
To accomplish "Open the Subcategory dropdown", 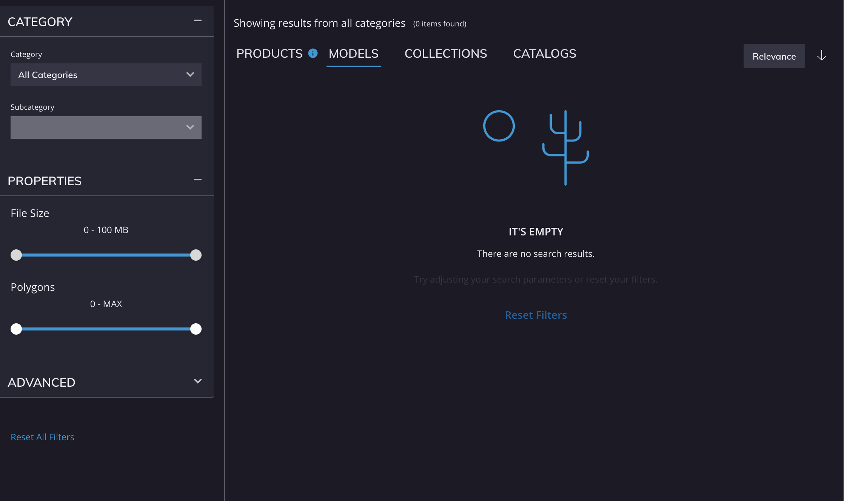I will (106, 128).
